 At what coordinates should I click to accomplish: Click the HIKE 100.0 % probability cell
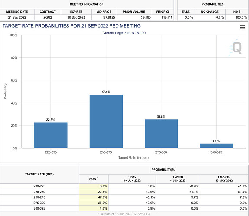[x=237, y=17]
